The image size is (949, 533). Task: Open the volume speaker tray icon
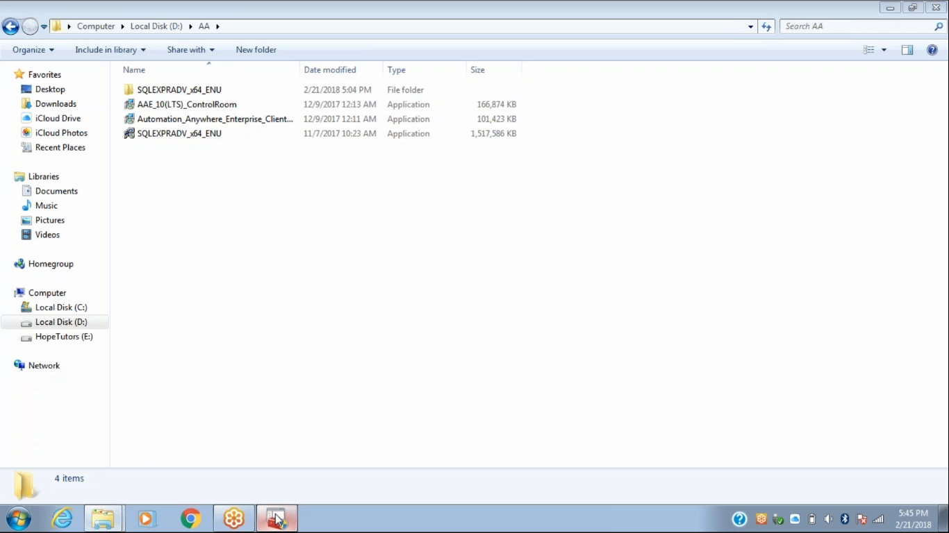828,519
